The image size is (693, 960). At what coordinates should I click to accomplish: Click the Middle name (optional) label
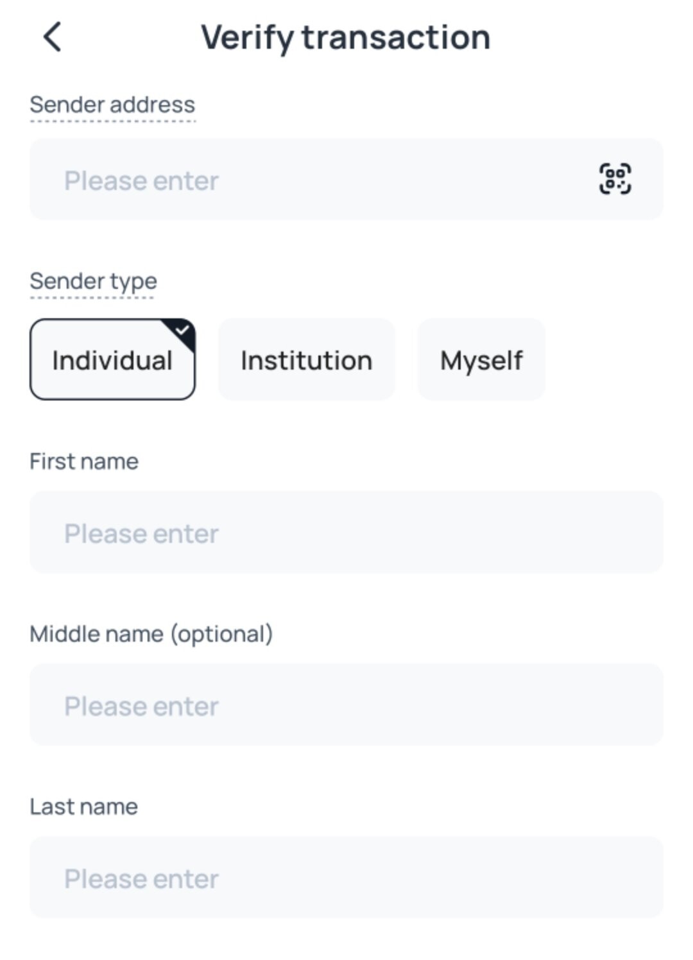(x=151, y=634)
